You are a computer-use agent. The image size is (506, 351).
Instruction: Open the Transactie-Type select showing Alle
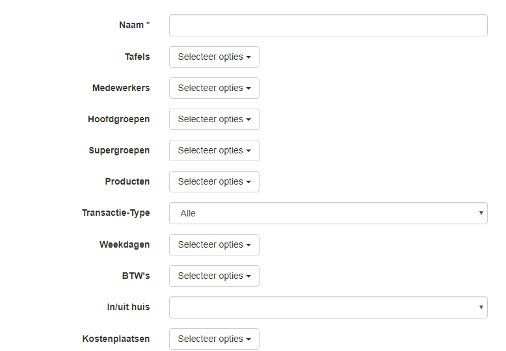(x=328, y=213)
